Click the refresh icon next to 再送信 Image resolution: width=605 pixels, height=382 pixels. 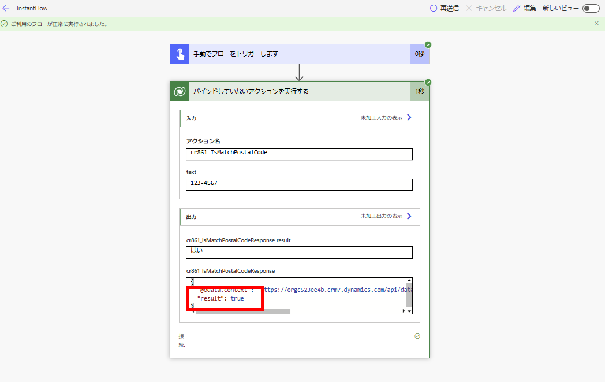[x=432, y=8]
